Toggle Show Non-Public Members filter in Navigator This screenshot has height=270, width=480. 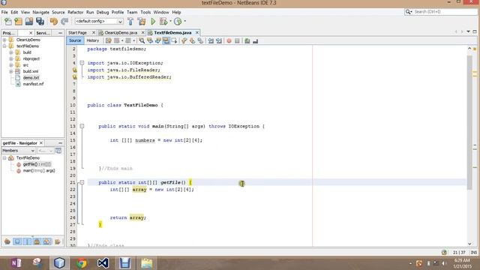click(37, 241)
